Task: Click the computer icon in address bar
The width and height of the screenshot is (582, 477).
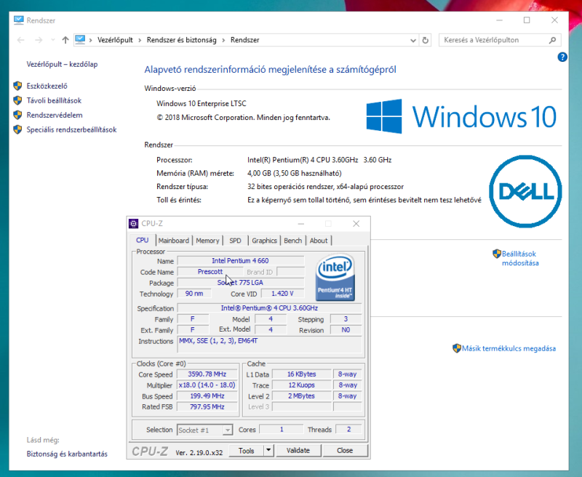Action: pyautogui.click(x=80, y=40)
